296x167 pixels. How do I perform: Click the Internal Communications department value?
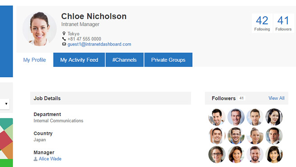58,121
